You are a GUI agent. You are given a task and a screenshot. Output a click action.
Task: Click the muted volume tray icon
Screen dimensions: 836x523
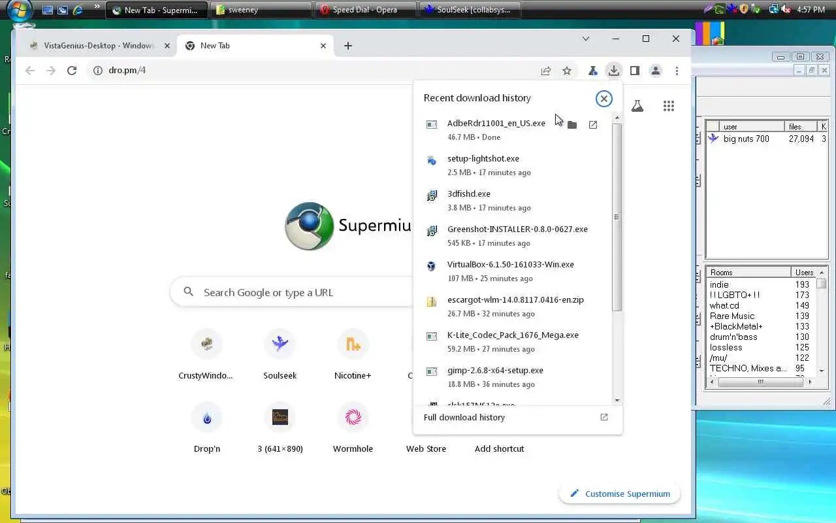click(785, 9)
